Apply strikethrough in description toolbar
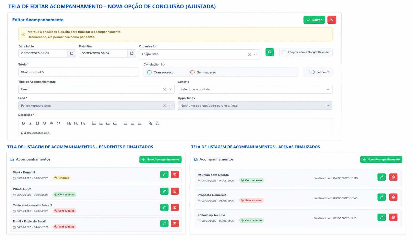The image size is (413, 241). point(45,123)
